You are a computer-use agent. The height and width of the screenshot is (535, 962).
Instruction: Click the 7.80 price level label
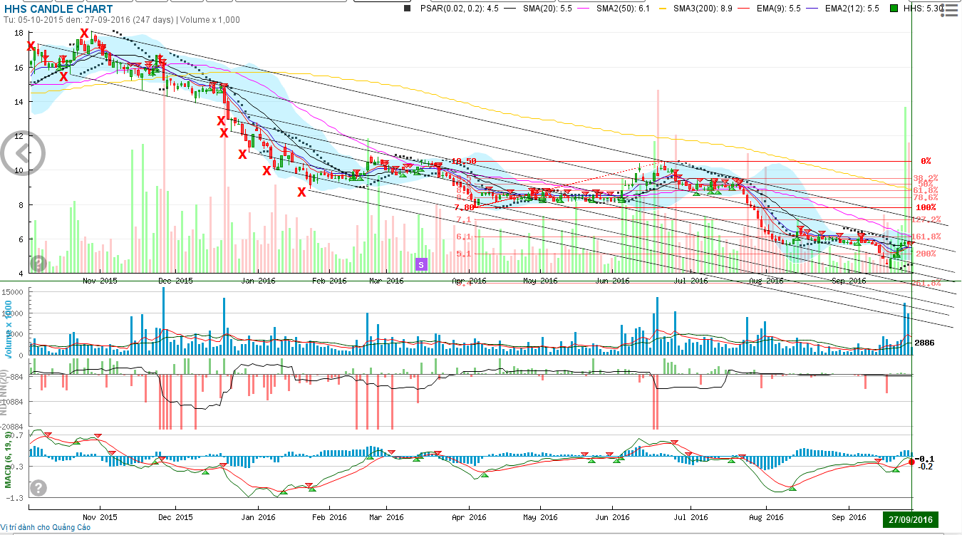(x=463, y=207)
